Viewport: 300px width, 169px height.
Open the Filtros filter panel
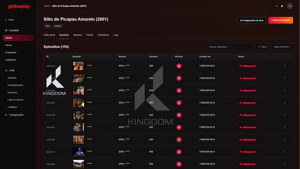coord(262,47)
